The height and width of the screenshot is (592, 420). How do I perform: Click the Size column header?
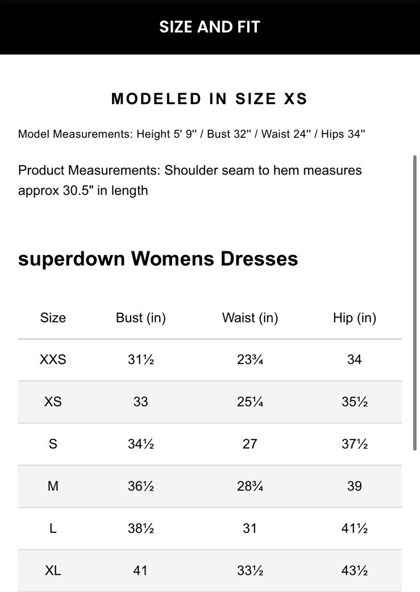[x=53, y=318]
